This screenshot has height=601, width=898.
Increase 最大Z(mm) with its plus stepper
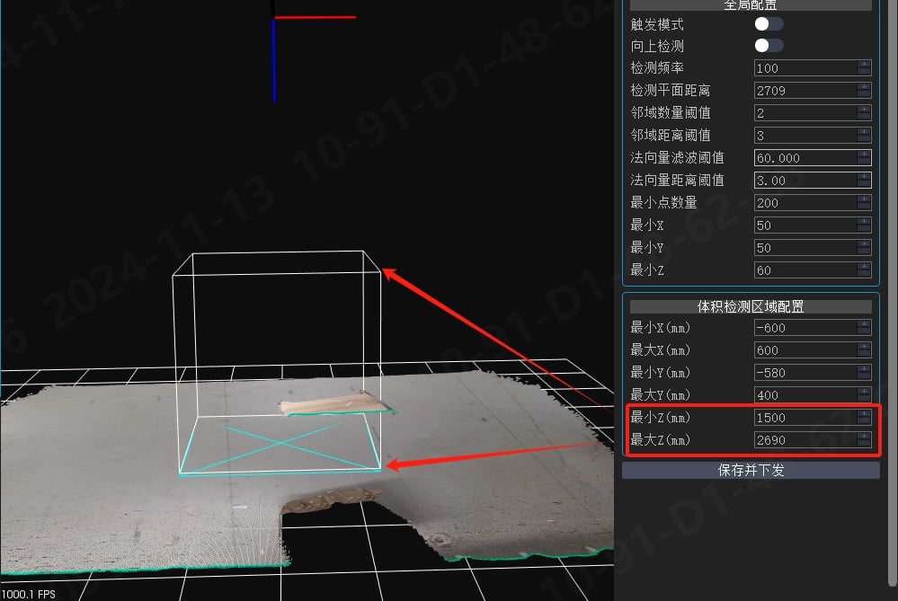864,437
